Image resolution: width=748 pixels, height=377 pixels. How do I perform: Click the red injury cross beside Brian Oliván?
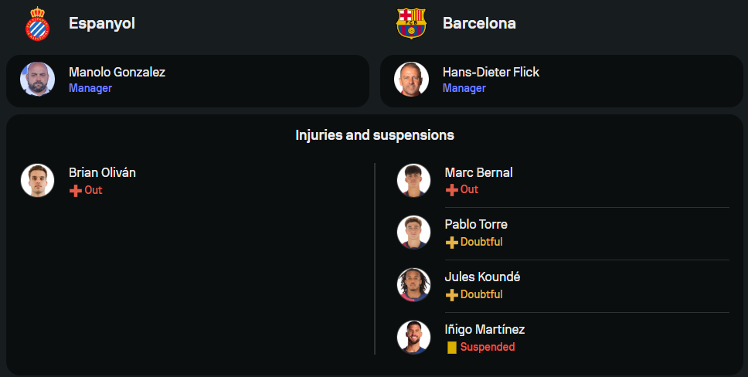(x=75, y=191)
